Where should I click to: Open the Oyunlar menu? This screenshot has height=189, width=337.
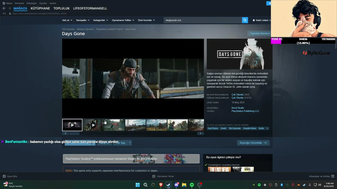pos(43,3)
